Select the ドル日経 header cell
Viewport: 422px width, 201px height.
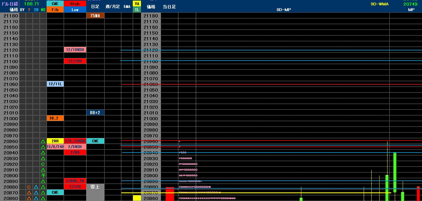coord(10,3)
